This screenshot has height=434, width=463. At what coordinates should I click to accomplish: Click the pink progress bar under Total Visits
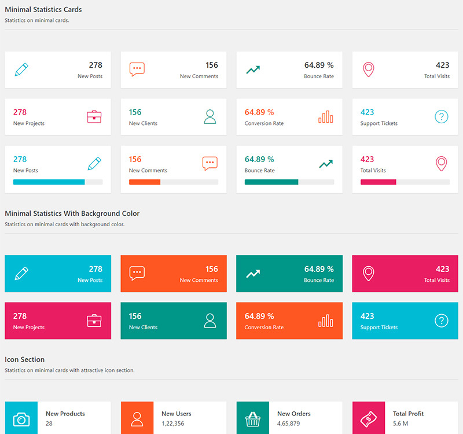tap(379, 182)
